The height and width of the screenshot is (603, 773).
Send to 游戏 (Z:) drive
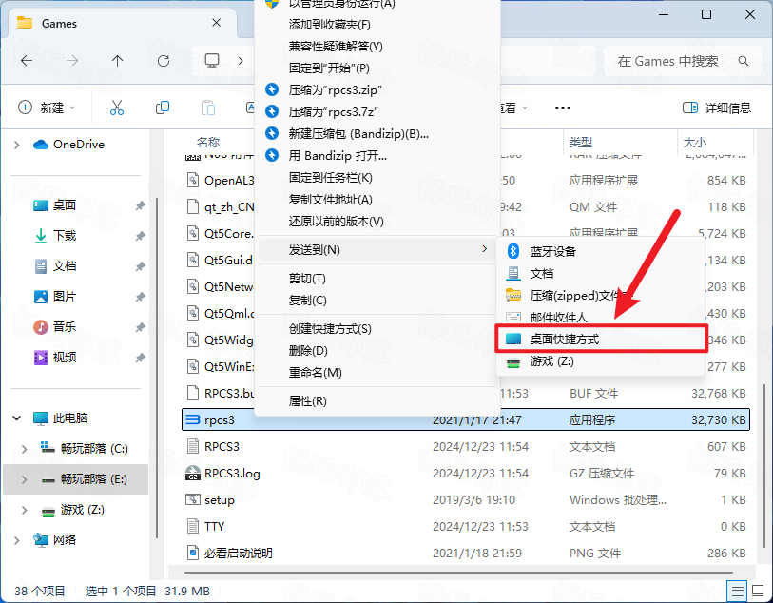601,361
